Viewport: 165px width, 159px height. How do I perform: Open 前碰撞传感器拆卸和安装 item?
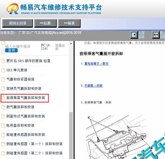coord(26,135)
